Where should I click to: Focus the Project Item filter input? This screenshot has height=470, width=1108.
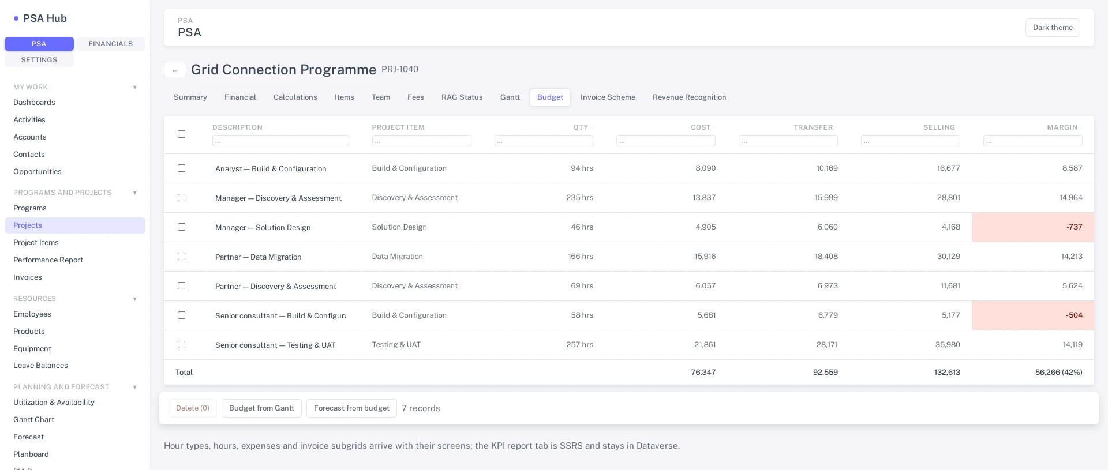tap(421, 141)
